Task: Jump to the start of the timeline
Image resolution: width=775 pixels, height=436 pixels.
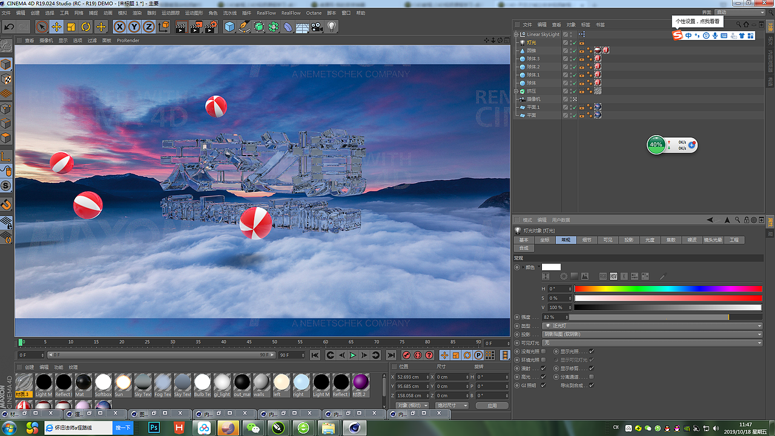Action: tap(315, 355)
